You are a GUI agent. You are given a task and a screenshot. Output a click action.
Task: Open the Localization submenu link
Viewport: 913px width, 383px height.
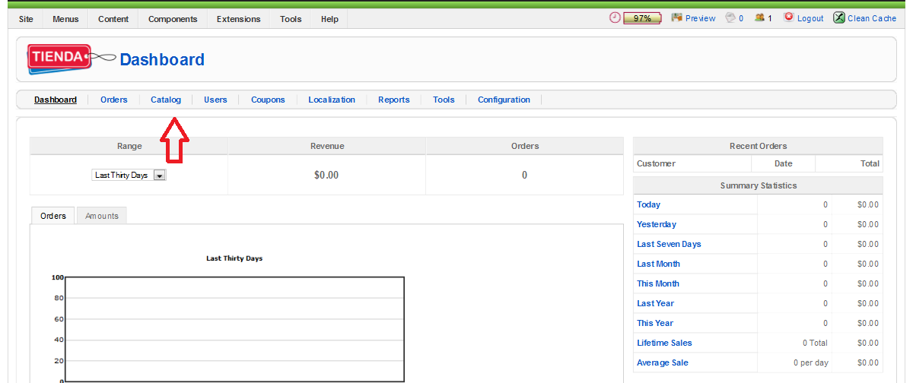click(332, 100)
